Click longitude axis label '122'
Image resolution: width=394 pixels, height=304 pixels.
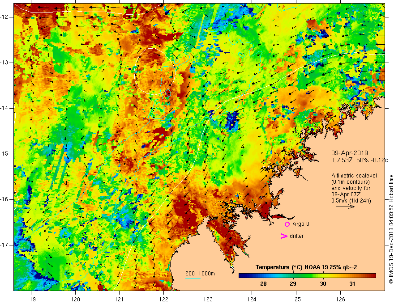point(163,299)
